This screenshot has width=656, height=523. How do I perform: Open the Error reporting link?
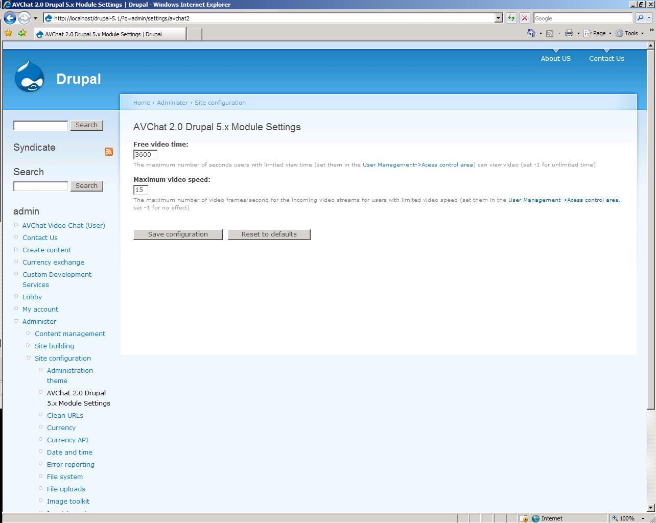point(71,464)
